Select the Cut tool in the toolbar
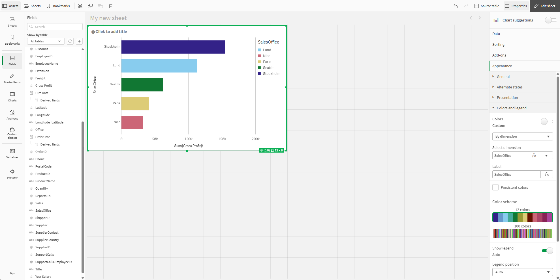560x280 pixels. 80,6
